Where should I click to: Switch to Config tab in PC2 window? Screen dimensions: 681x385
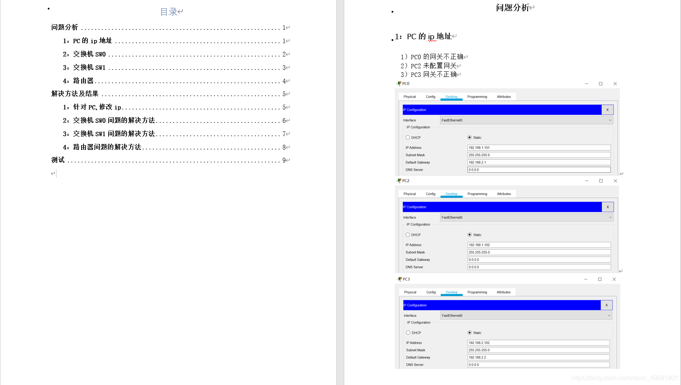pyautogui.click(x=430, y=194)
